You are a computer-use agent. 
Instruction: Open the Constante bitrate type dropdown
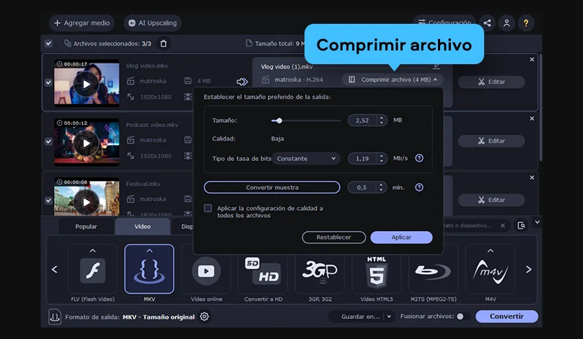pos(306,158)
